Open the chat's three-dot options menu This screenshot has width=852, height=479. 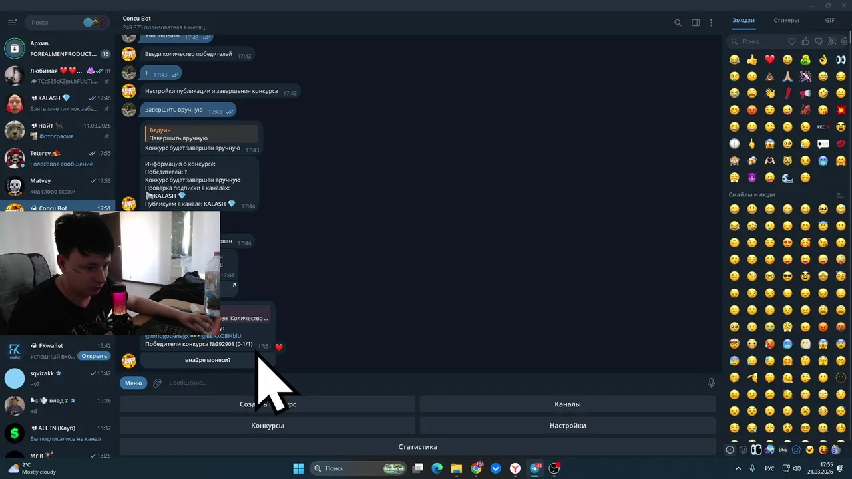pyautogui.click(x=711, y=23)
